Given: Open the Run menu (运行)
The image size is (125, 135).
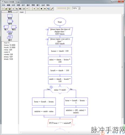Looking at the screenshot, I should point(23,5).
